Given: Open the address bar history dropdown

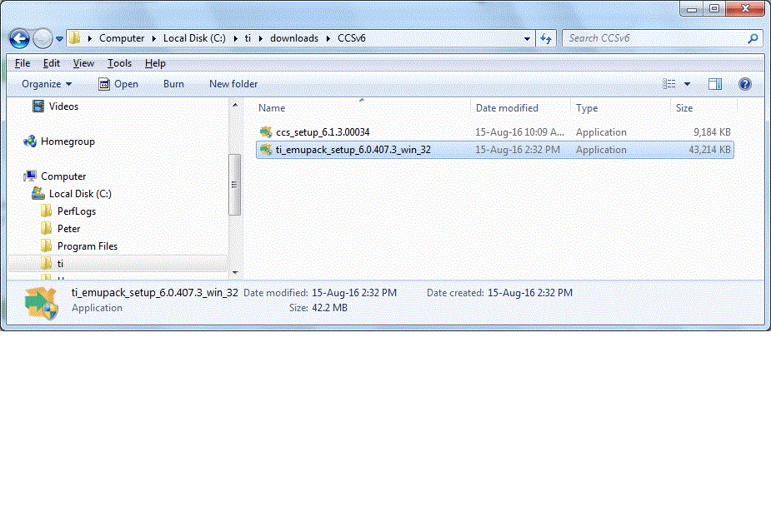Looking at the screenshot, I should pos(527,38).
